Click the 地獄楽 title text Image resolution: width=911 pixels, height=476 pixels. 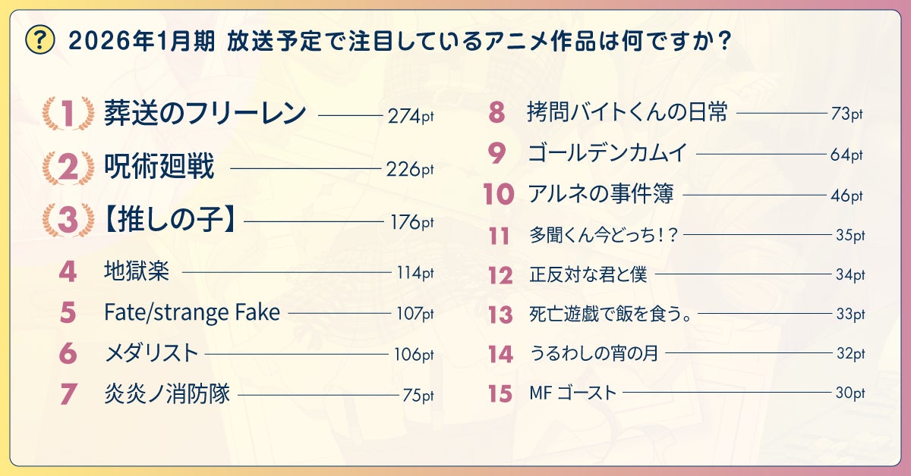pos(136,271)
